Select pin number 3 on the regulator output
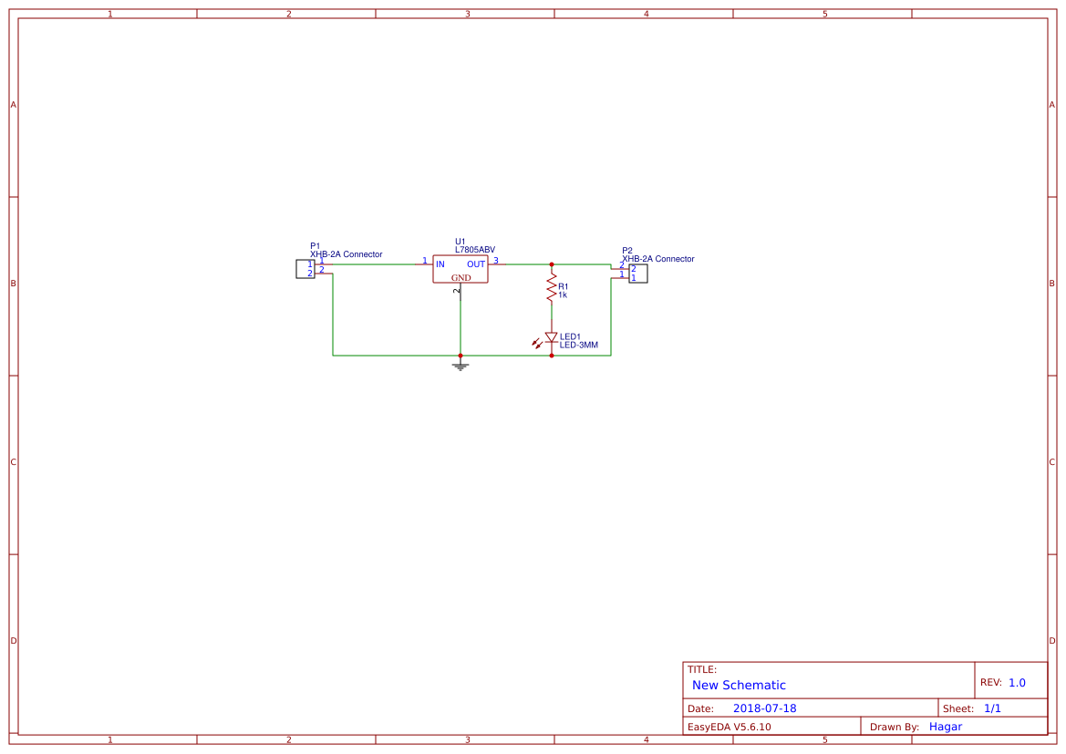This screenshot has height=754, width=1066. coord(495,260)
